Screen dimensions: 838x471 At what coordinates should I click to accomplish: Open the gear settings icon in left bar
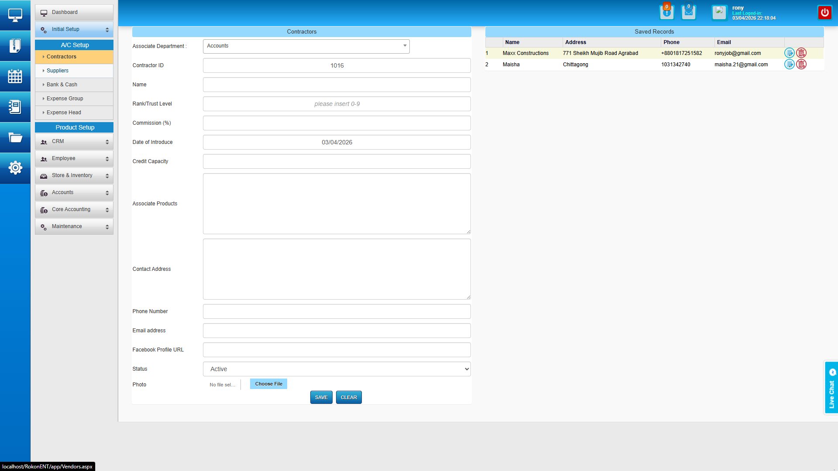pyautogui.click(x=15, y=168)
